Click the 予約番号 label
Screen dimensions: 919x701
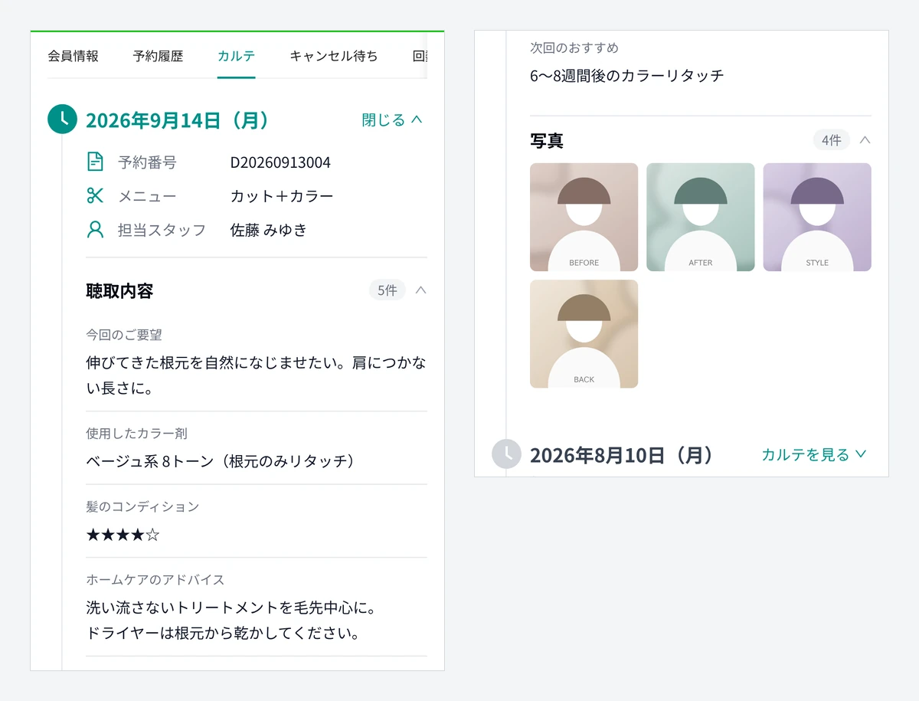coord(147,162)
